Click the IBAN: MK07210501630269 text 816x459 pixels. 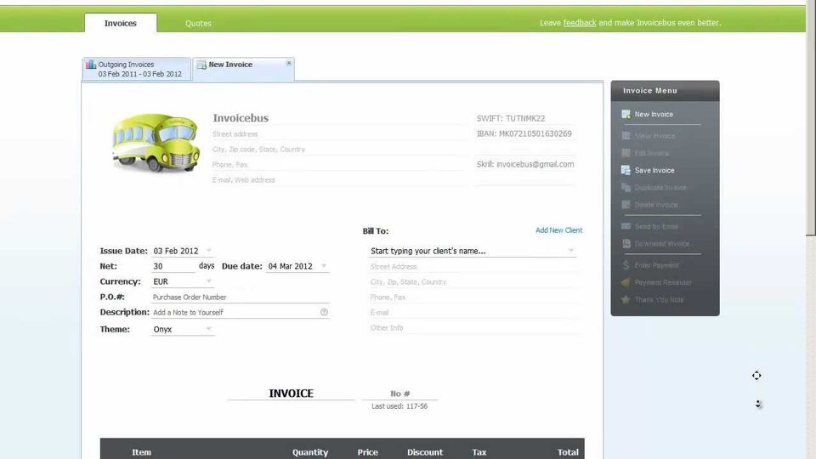(524, 133)
